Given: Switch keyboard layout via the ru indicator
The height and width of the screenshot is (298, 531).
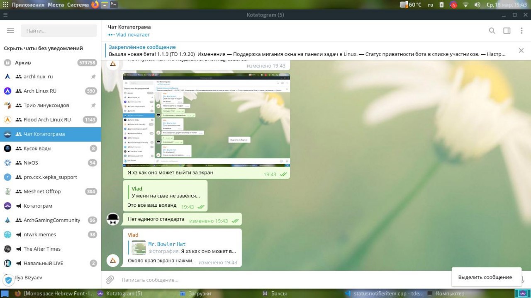Looking at the screenshot, I should 431,5.
